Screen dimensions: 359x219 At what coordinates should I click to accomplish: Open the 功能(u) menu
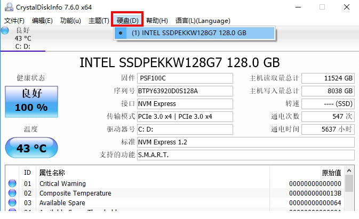coord(70,21)
